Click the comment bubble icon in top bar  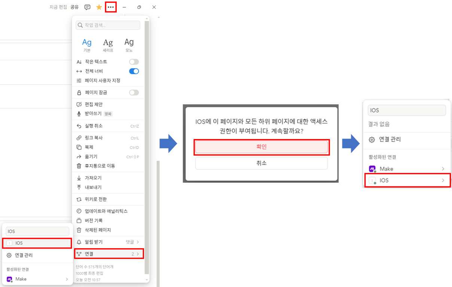point(87,7)
